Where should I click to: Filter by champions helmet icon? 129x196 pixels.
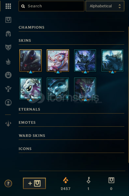(8, 34)
